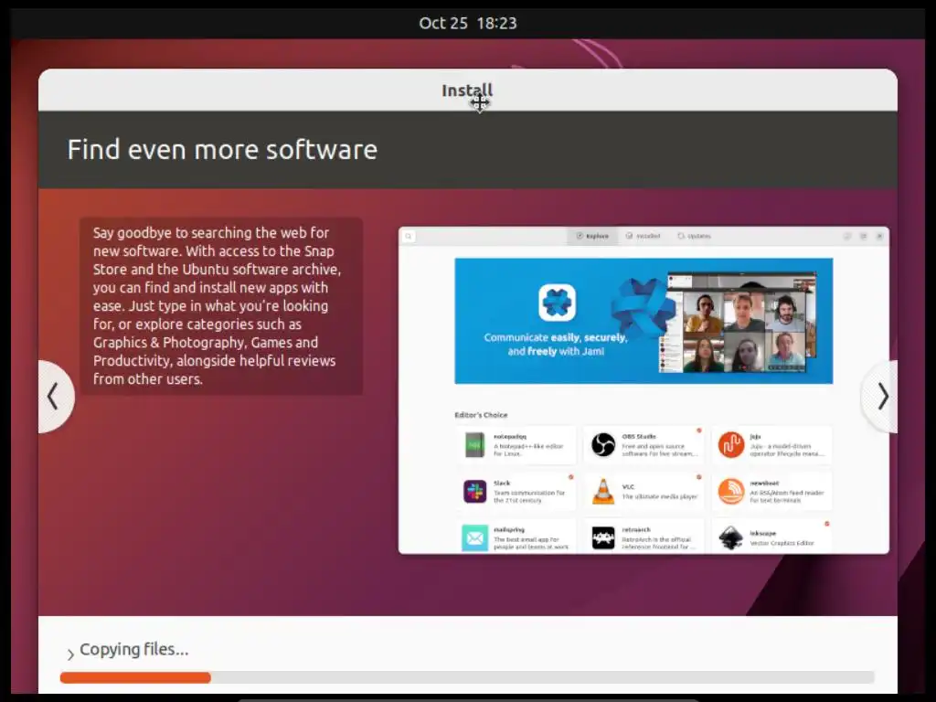Open the clock showing Oct 25 18:23

467,23
